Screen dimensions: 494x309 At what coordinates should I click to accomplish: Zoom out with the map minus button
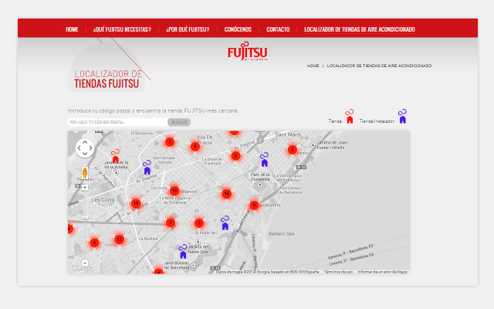click(85, 263)
